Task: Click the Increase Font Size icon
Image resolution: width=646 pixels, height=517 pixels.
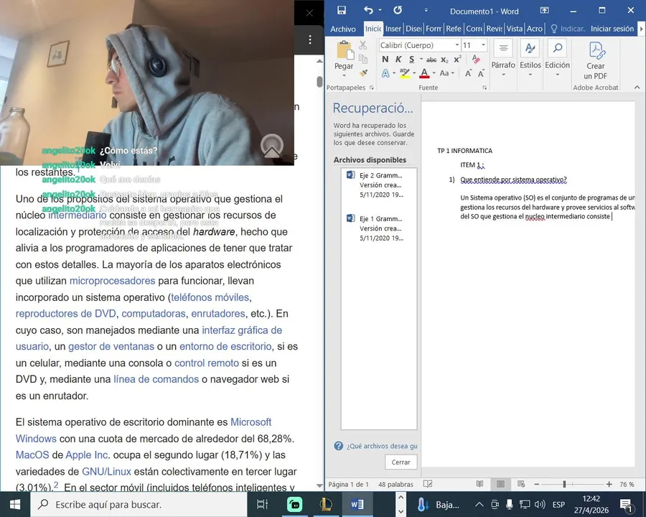Action: (468, 73)
